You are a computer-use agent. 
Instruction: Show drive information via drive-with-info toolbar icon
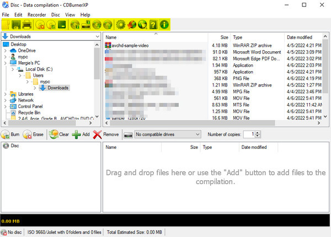(x=86, y=25)
